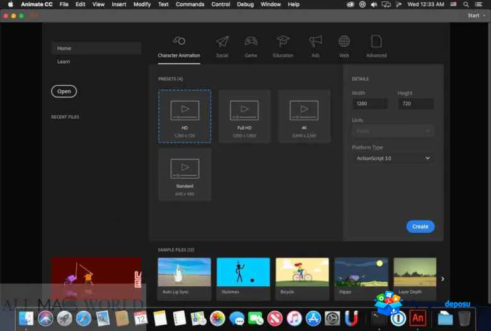The image size is (491, 331).
Task: Click the volume icon in menu bar
Action: (x=374, y=4)
